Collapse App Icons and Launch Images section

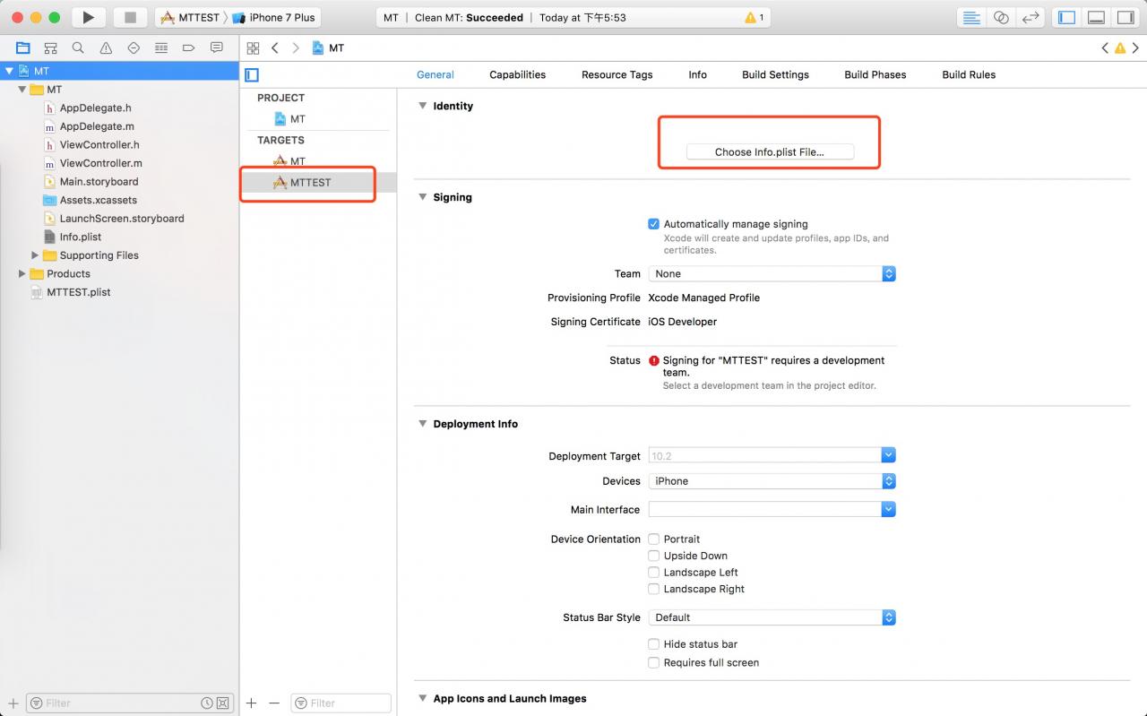click(x=422, y=698)
